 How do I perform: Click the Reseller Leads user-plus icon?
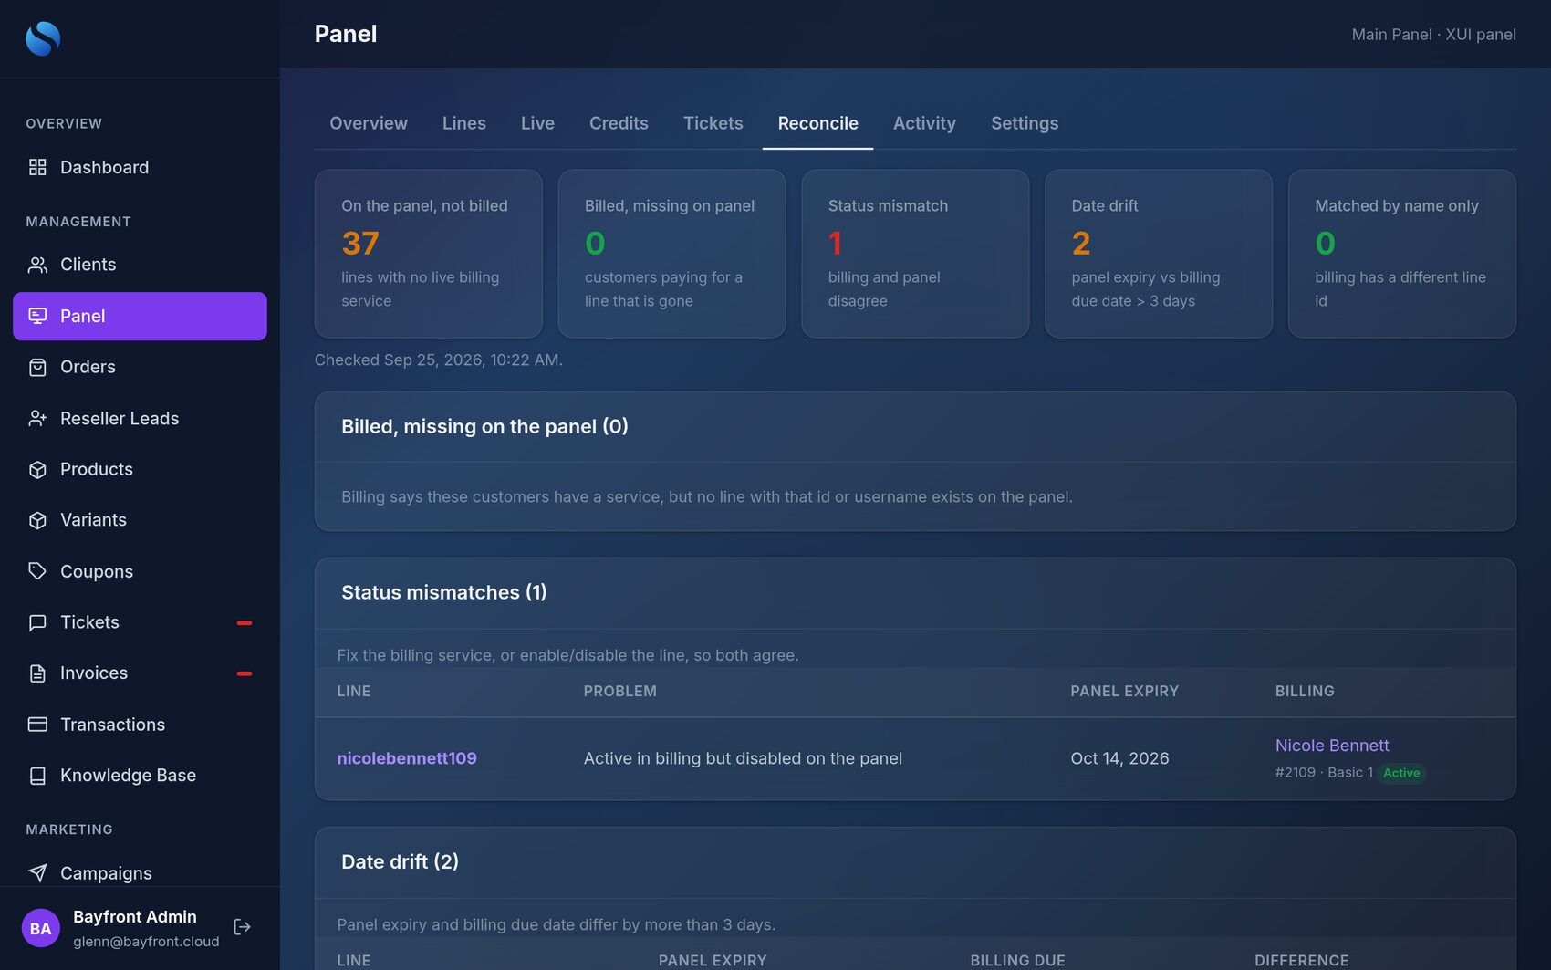(37, 418)
